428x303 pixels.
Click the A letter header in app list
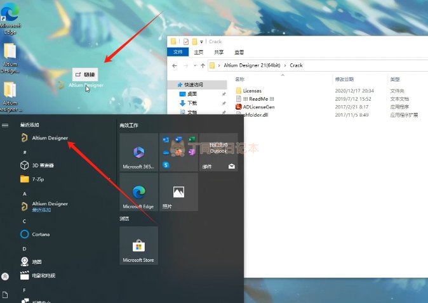click(25, 194)
